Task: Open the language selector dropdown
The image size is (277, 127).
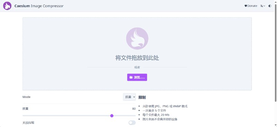Action: (x=263, y=6)
